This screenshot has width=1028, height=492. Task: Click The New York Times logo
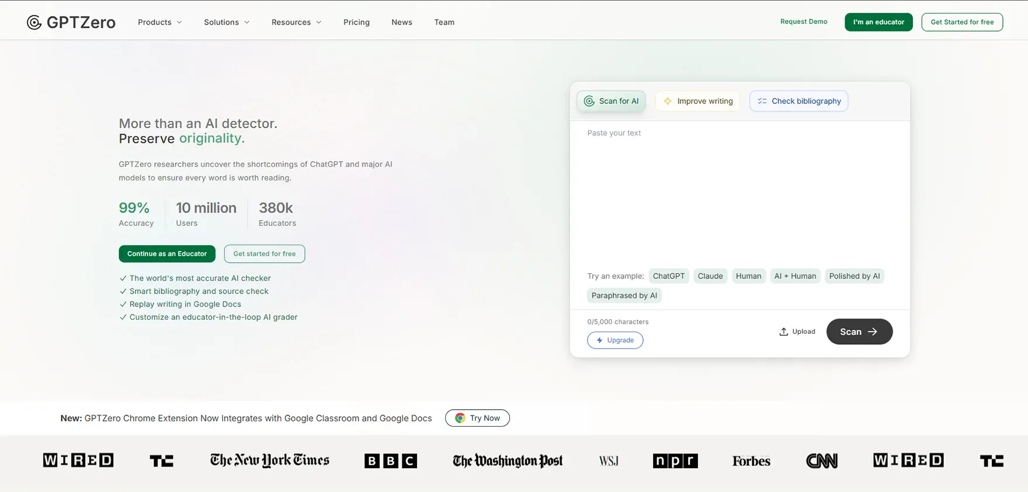pyautogui.click(x=270, y=460)
